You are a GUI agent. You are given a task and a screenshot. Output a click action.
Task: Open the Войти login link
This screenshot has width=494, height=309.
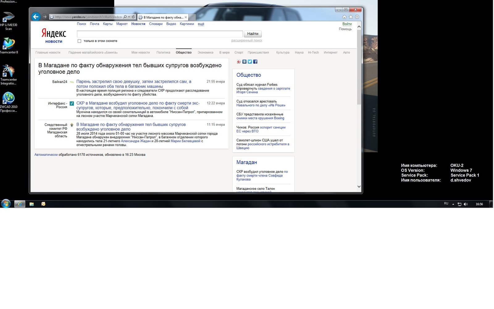coord(347,24)
